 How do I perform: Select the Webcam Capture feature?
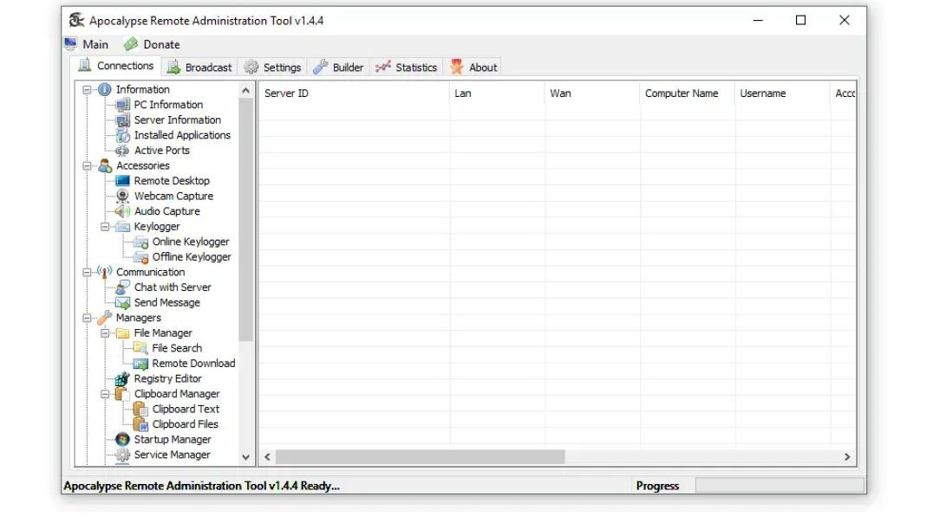pyautogui.click(x=173, y=196)
